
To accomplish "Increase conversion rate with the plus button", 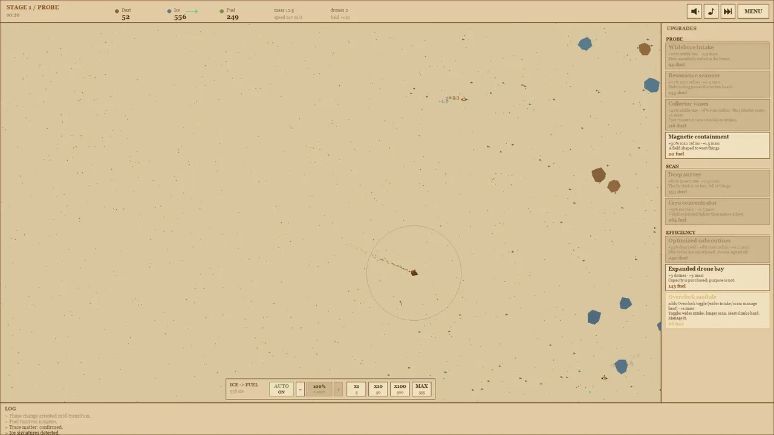I will pyautogui.click(x=338, y=388).
